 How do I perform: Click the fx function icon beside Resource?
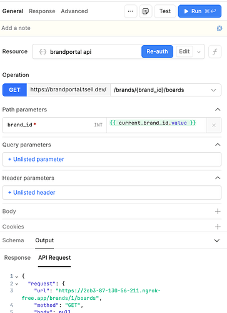coord(214,51)
